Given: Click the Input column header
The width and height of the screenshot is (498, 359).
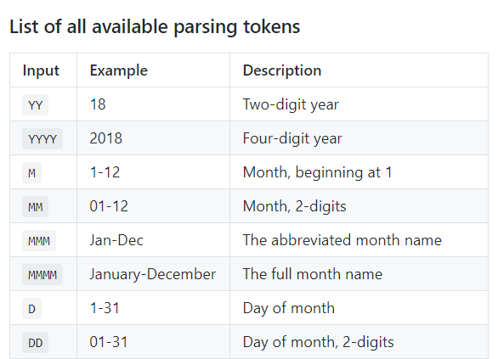Looking at the screenshot, I should [x=41, y=70].
